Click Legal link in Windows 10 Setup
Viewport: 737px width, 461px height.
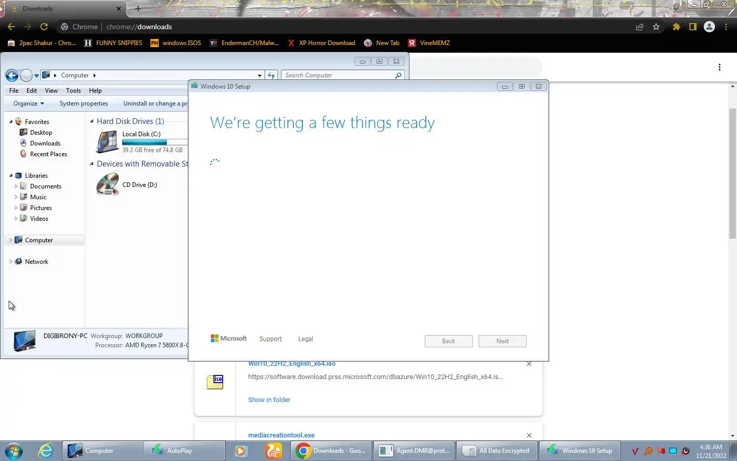306,339
